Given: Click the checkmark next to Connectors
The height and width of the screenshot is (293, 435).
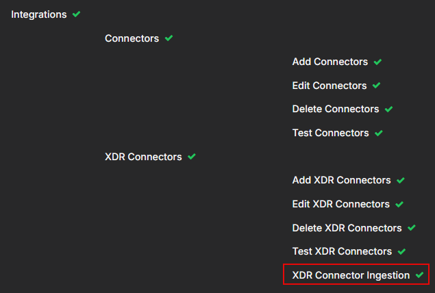Looking at the screenshot, I should point(169,38).
